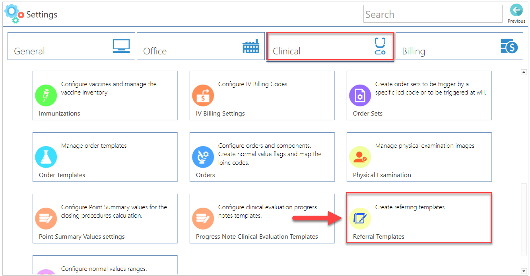This screenshot has height=276, width=530.
Task: Click 'Configure IV Billing Codes.' text
Action: tap(253, 84)
